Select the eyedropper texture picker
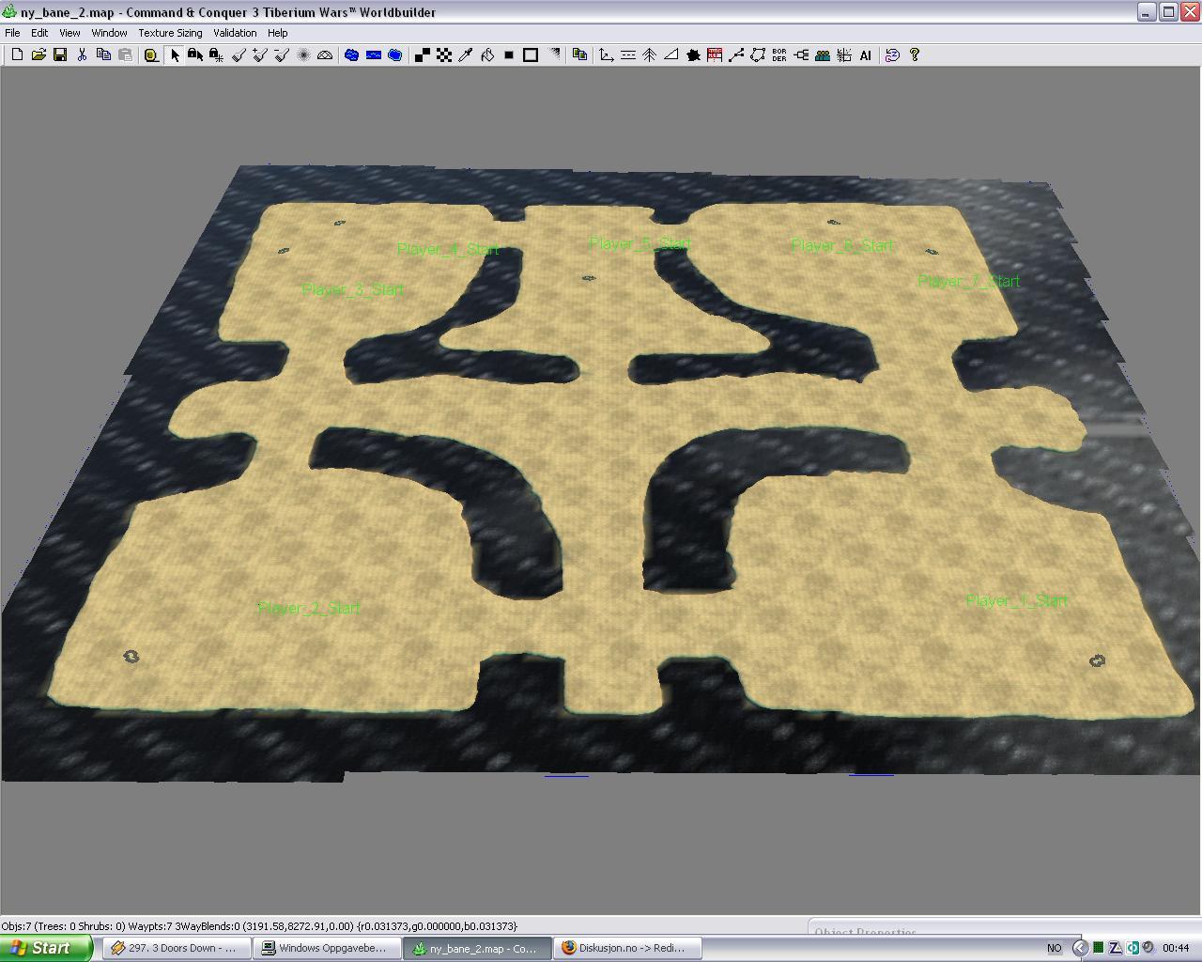The width and height of the screenshot is (1202, 962). 466,55
